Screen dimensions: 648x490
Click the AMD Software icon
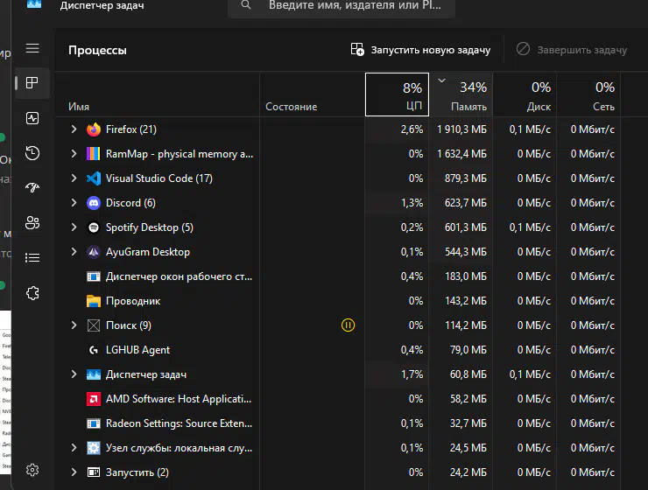coord(94,399)
